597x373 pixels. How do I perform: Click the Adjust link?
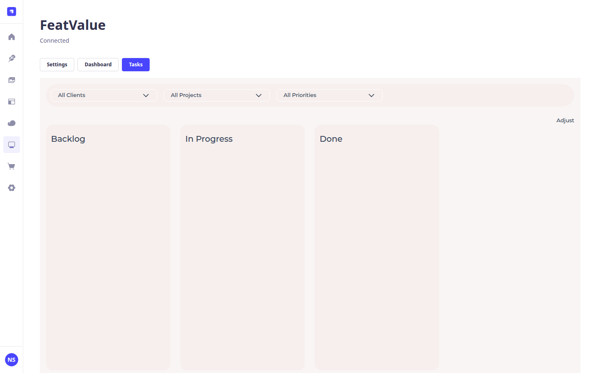click(565, 120)
